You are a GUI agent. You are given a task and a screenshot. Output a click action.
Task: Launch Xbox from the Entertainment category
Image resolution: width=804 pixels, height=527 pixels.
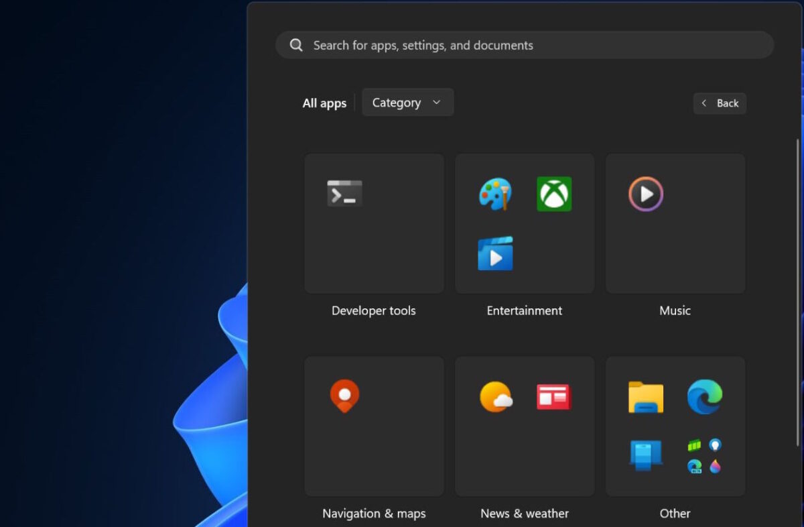tap(554, 194)
